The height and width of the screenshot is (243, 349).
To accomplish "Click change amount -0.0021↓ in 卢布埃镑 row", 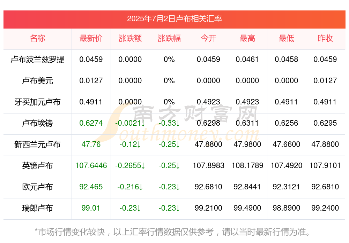I will (x=130, y=123).
